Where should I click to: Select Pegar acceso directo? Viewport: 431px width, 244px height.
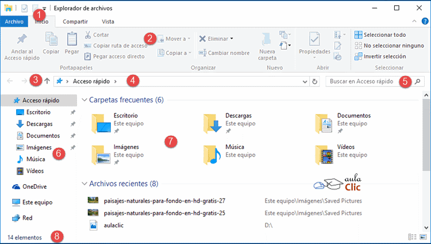tap(114, 56)
